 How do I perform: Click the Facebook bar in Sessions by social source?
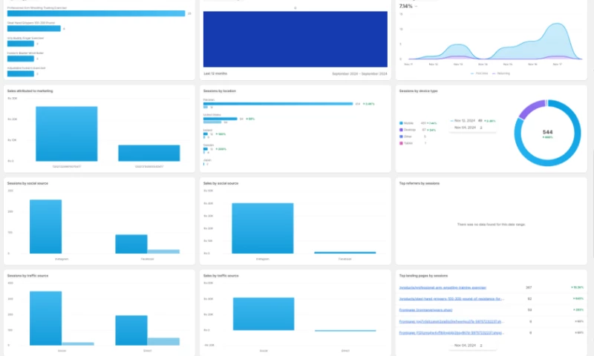point(131,244)
